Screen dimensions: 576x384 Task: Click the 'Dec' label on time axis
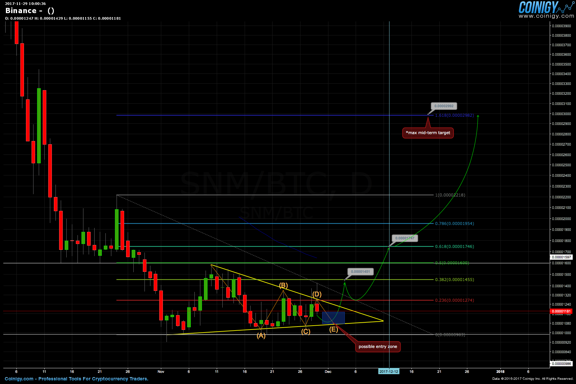click(x=328, y=372)
